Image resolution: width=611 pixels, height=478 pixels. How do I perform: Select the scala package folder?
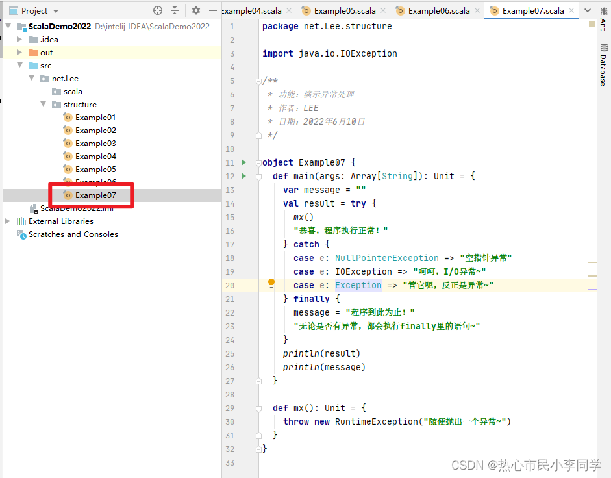pos(73,91)
